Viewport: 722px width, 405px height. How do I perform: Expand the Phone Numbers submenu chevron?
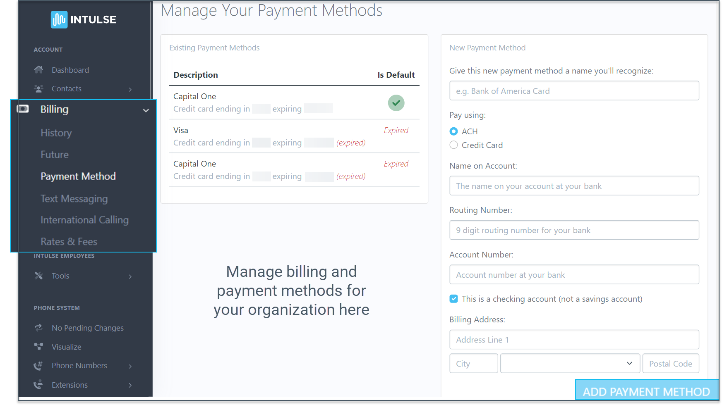click(130, 366)
